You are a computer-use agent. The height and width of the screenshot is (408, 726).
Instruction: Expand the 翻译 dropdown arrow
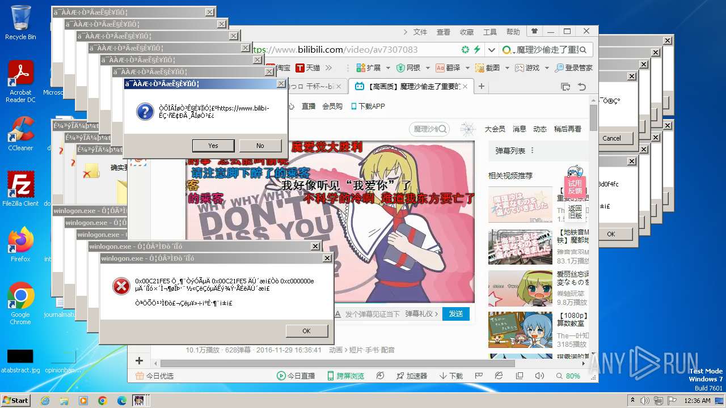467,68
